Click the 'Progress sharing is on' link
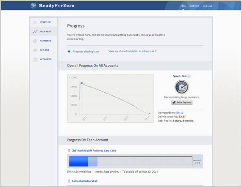The height and width of the screenshot is (187, 242). coord(86,51)
